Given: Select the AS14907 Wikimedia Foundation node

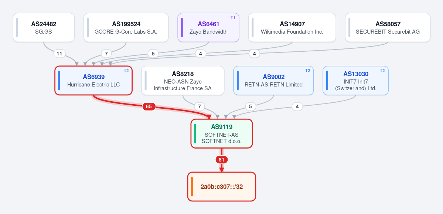Looking at the screenshot, I should click(x=292, y=27).
